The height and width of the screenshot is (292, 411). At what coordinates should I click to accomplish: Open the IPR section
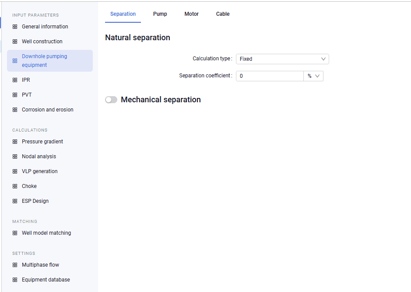tap(50, 80)
